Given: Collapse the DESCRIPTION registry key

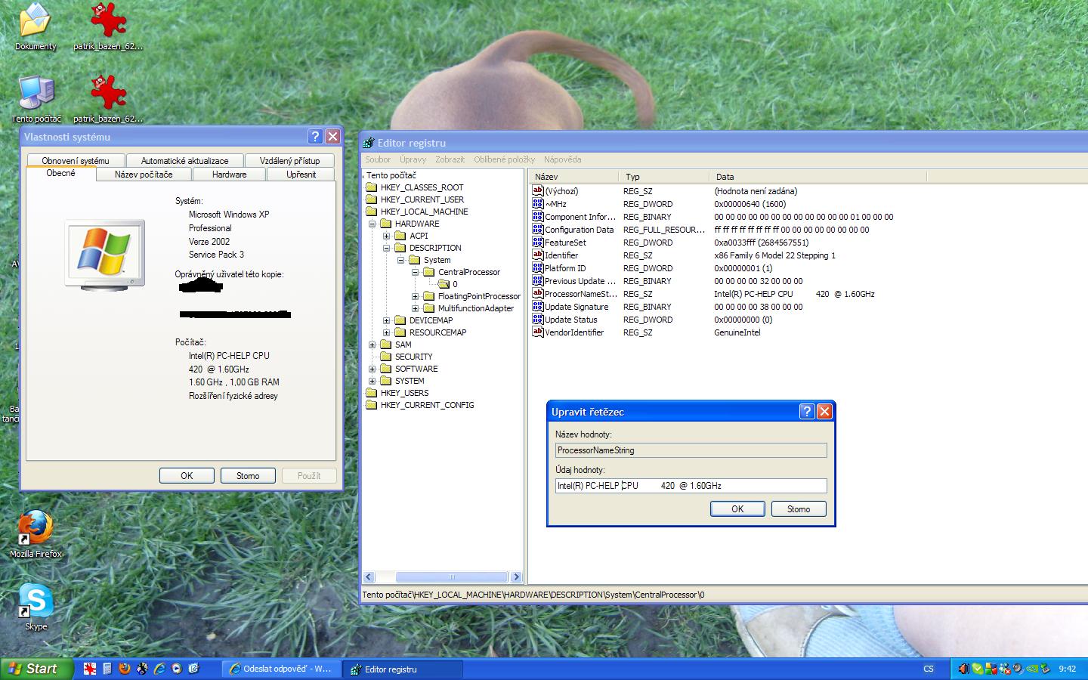Looking at the screenshot, I should coord(386,248).
